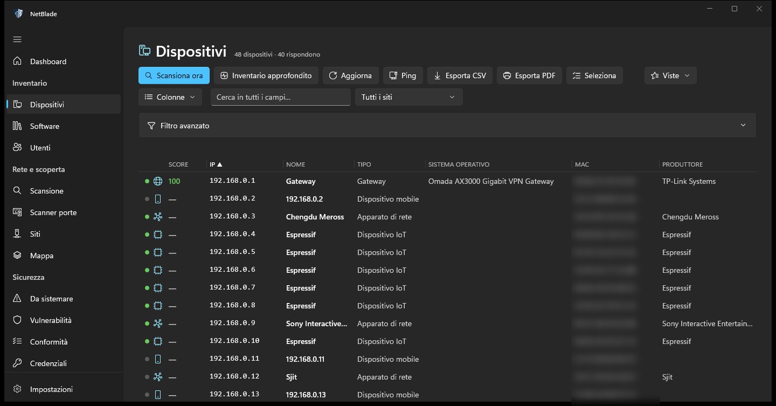This screenshot has width=776, height=406.
Task: Click the NetBlade shield logo
Action: pos(18,13)
